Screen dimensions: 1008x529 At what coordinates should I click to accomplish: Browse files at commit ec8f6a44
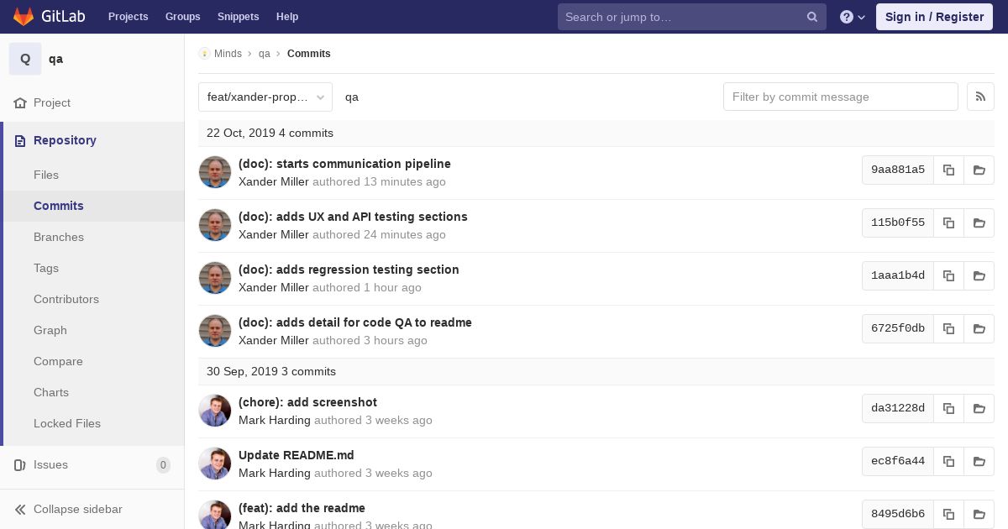click(979, 461)
